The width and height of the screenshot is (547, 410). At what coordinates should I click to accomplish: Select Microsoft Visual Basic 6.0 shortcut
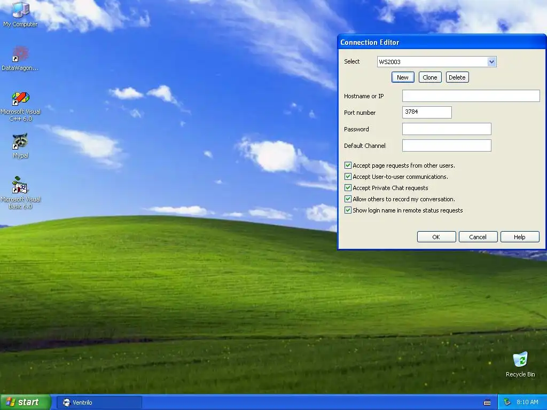[x=20, y=193]
